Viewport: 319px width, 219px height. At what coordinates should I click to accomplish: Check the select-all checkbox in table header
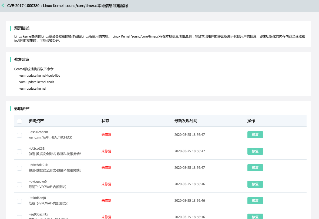19,121
